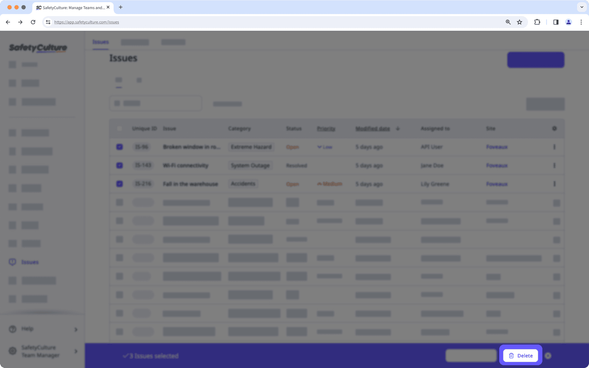
Task: Expand the Help section chevron
Action: 75,329
